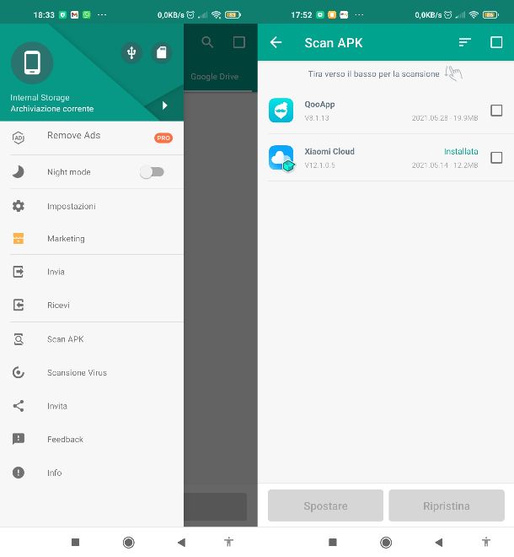
Task: Click the Scansione Virus icon
Action: click(x=19, y=372)
